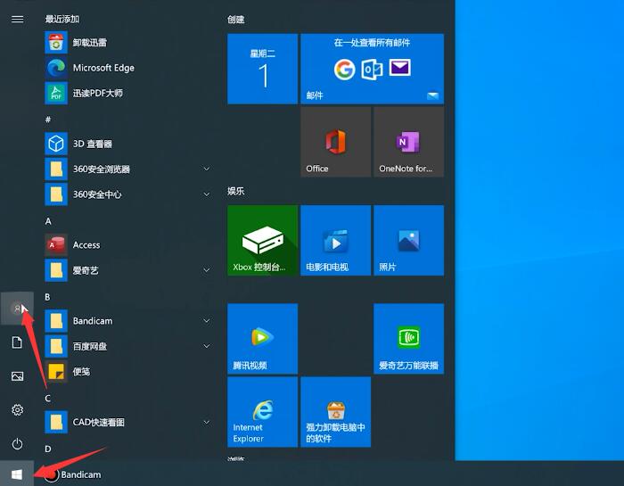This screenshot has height=486, width=624.
Task: Click the 创建 tile group title
Action: coord(235,20)
